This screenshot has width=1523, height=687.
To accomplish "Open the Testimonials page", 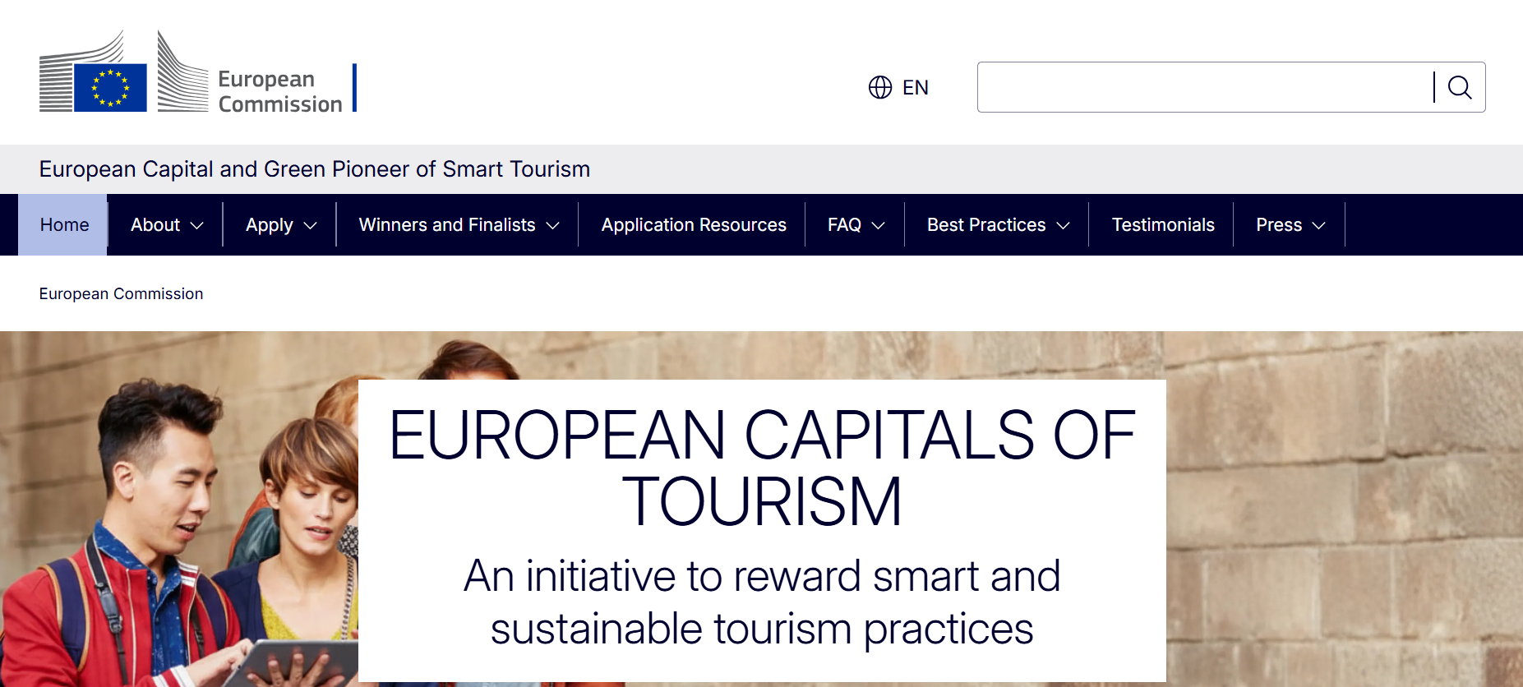I will [1162, 225].
